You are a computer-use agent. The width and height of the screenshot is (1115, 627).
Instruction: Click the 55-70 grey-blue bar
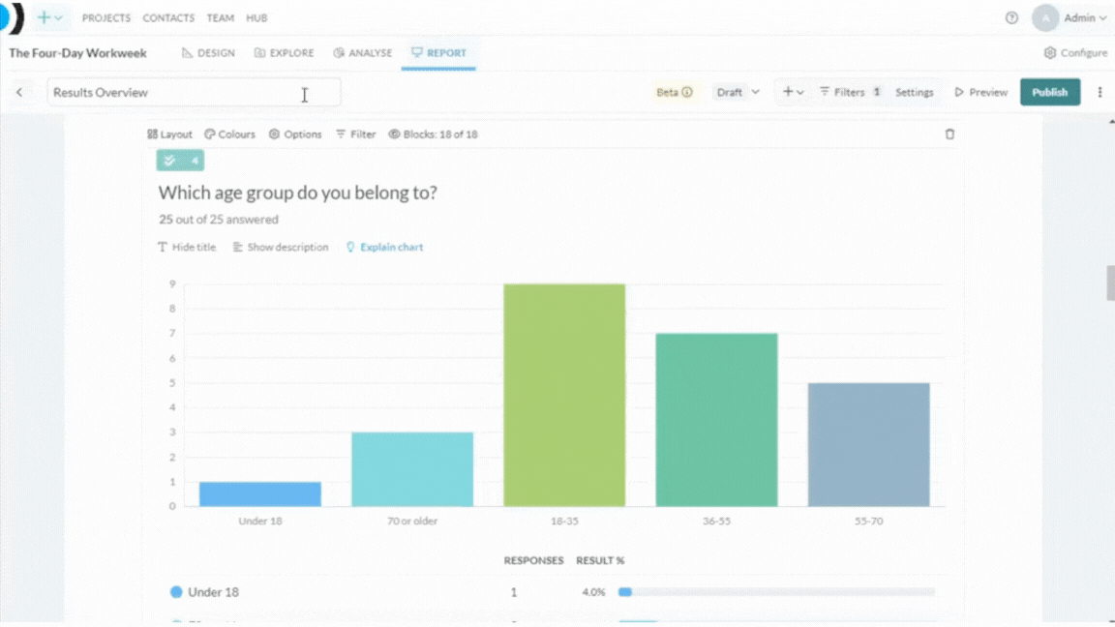point(869,444)
